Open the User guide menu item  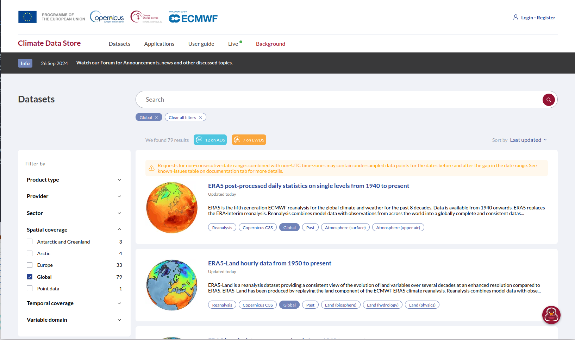click(201, 44)
